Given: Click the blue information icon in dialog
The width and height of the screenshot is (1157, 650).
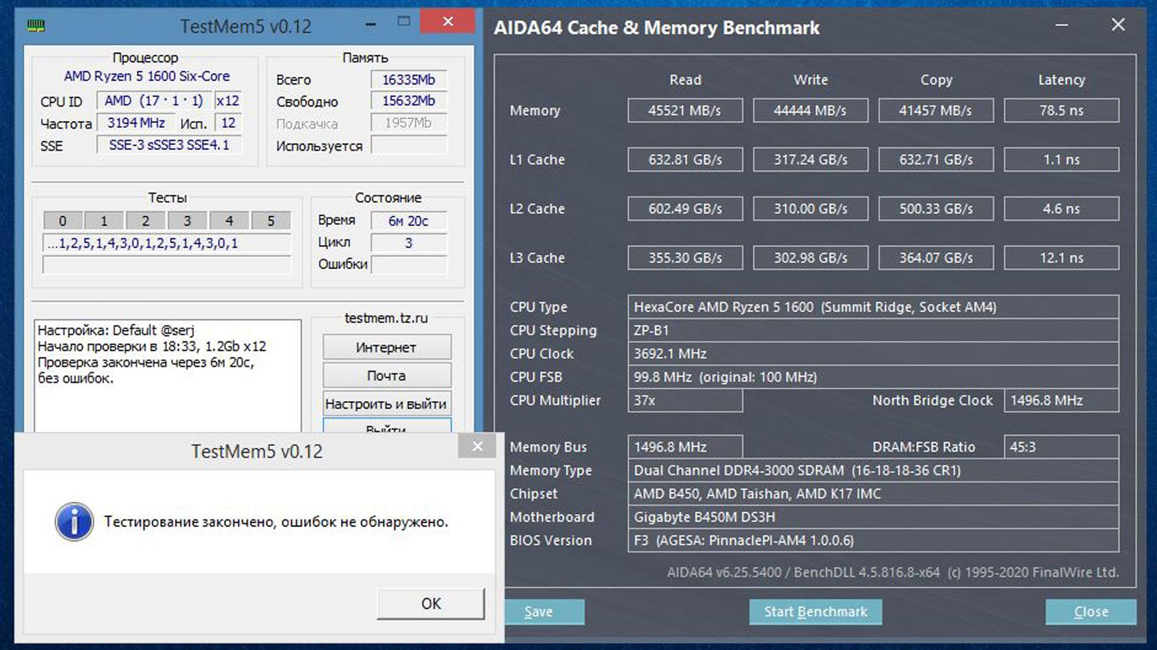Looking at the screenshot, I should 74,522.
